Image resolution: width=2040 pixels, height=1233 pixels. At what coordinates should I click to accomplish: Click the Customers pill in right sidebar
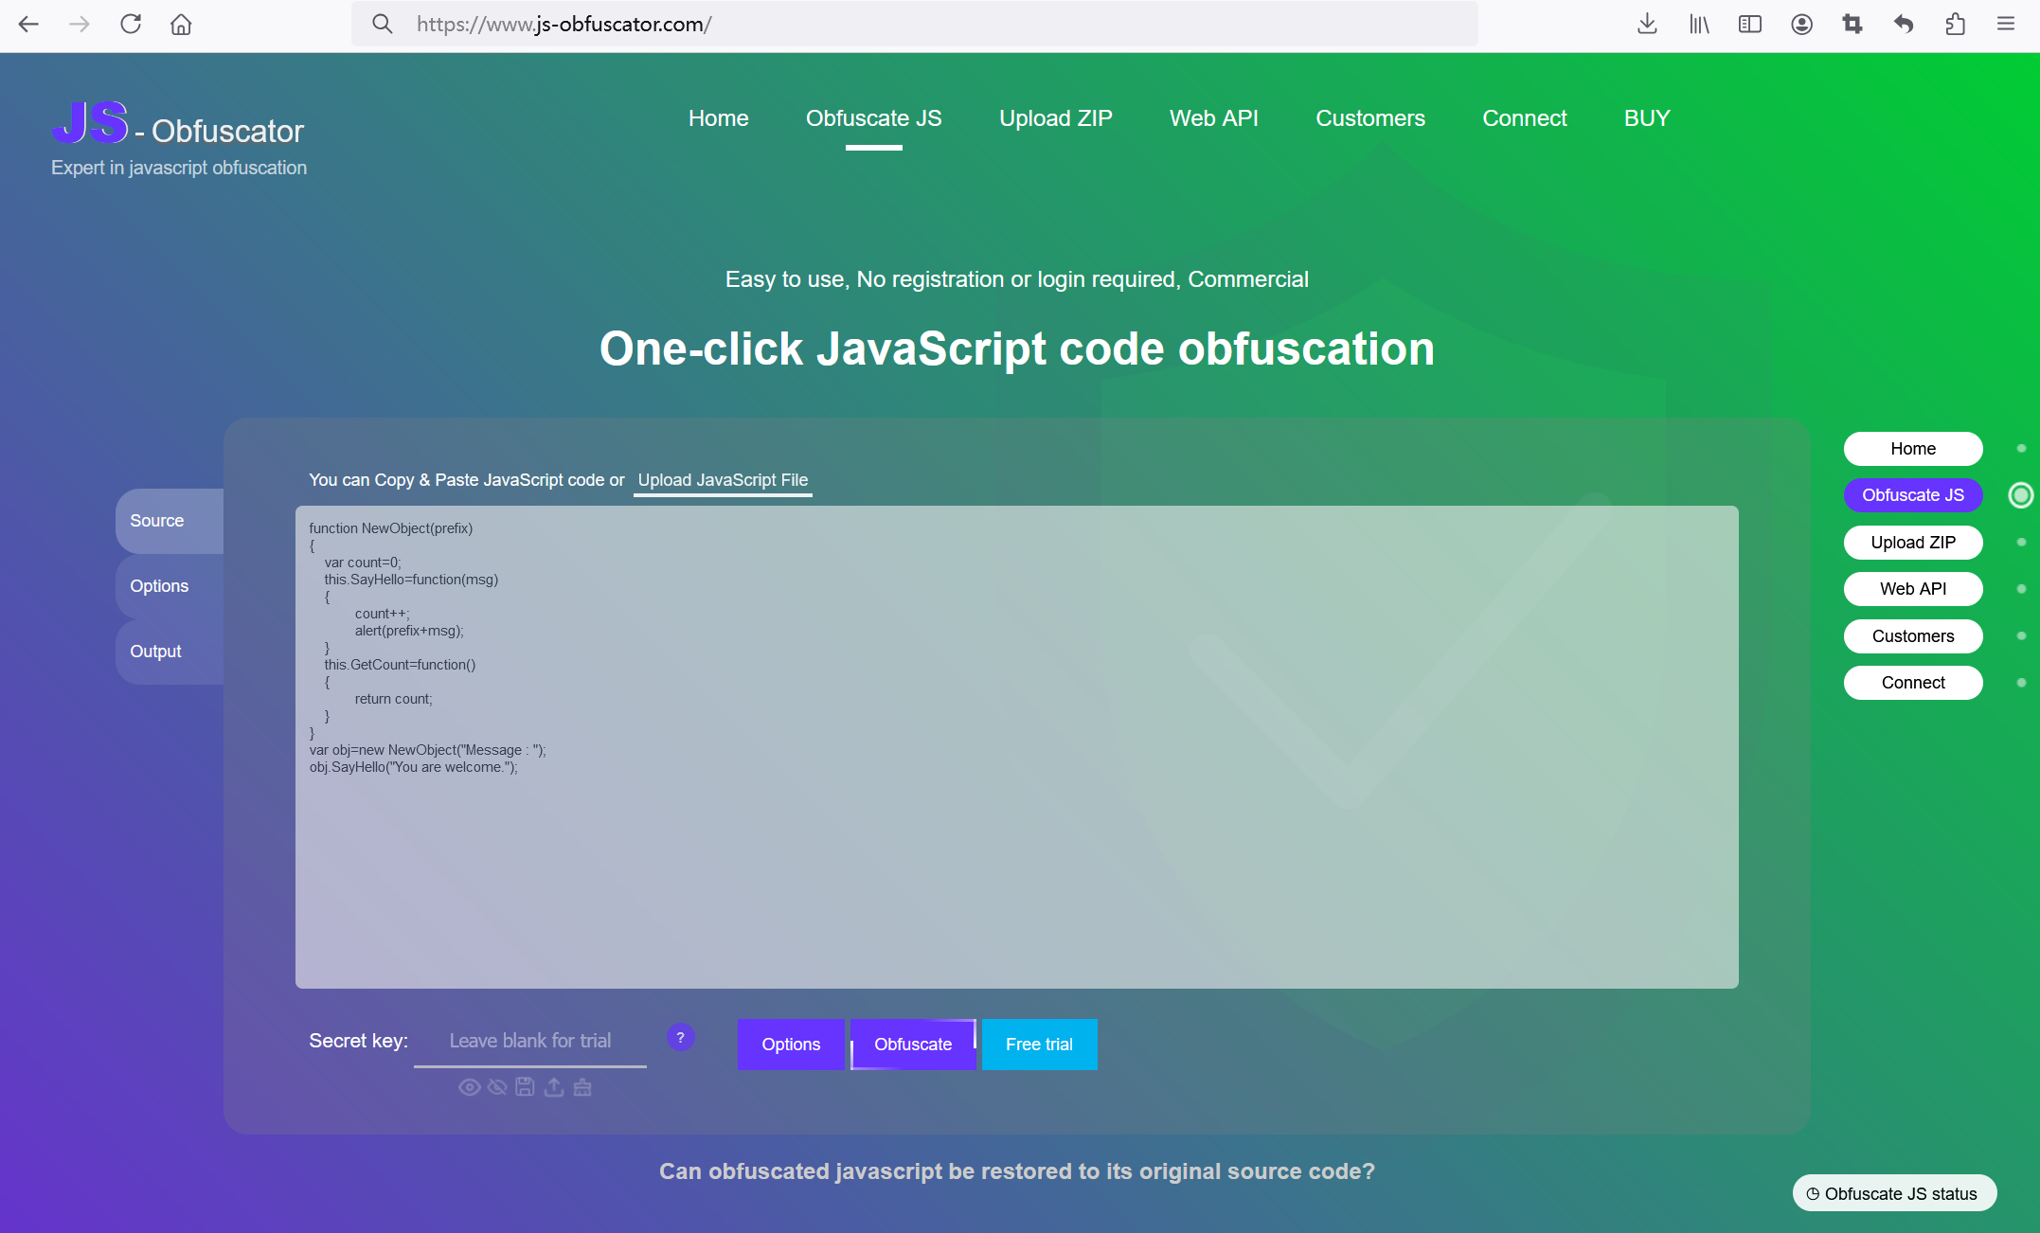coord(1913,636)
